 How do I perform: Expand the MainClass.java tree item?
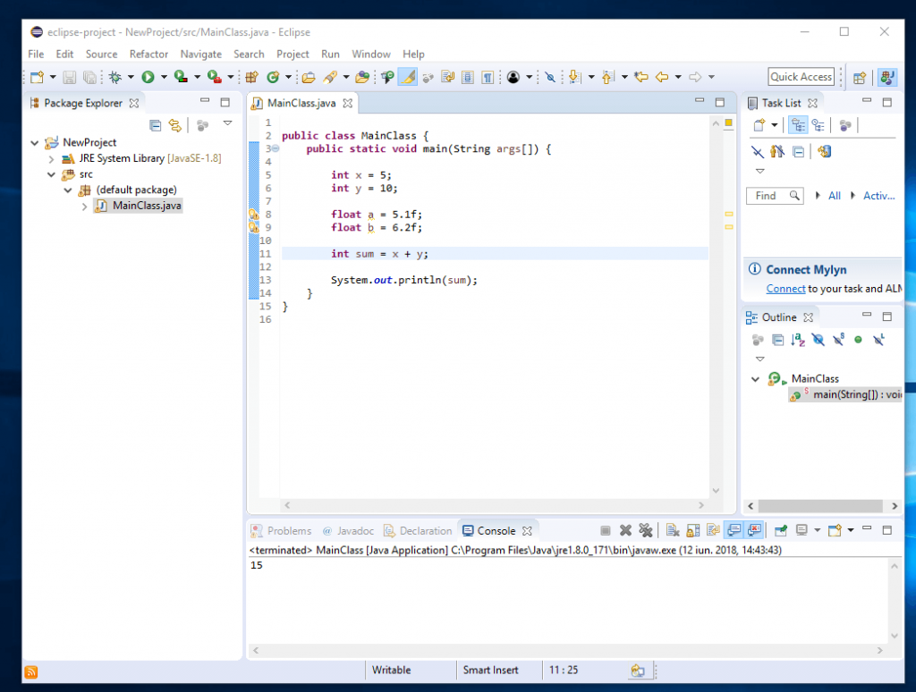click(x=84, y=206)
